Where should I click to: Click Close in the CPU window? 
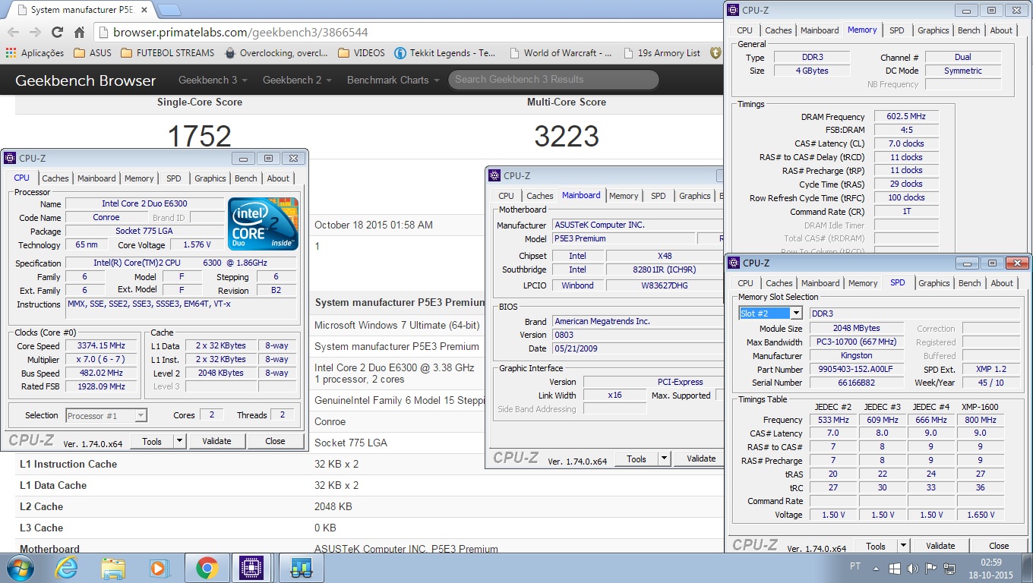[x=276, y=441]
